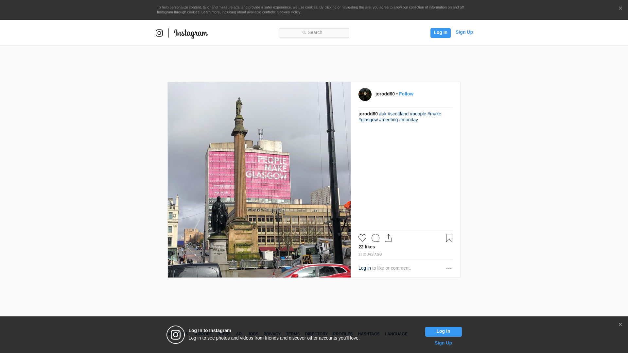
Task: Click the Glasgow statue photo
Action: (259, 180)
